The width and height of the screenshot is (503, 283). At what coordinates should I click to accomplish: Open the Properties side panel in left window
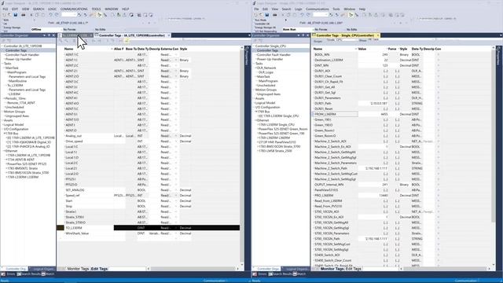pyautogui.click(x=247, y=56)
